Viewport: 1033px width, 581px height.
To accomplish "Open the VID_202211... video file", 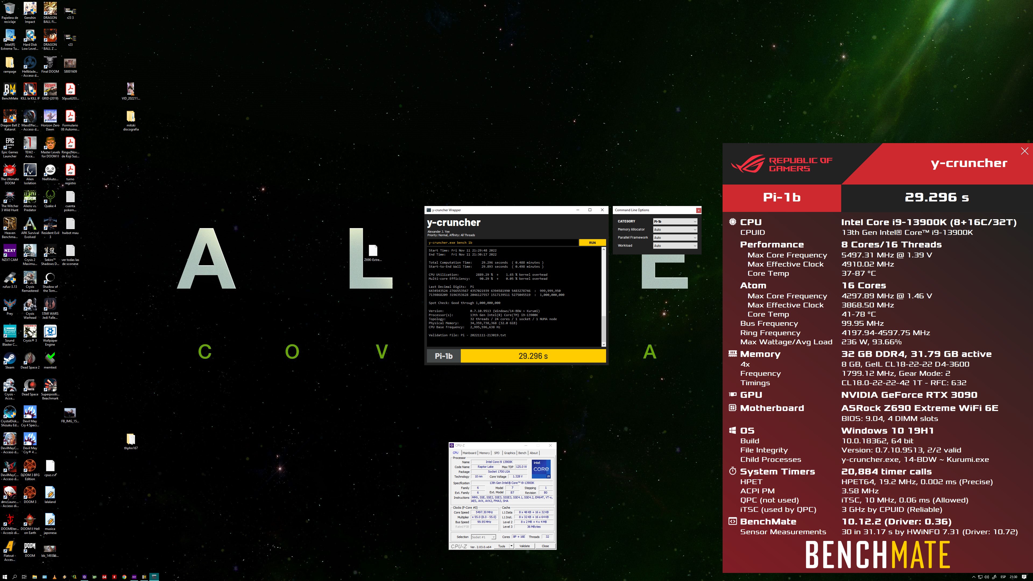I will coord(131,91).
